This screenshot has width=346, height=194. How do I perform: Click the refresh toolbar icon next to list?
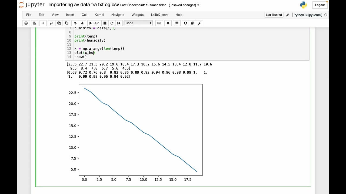coord(185,23)
